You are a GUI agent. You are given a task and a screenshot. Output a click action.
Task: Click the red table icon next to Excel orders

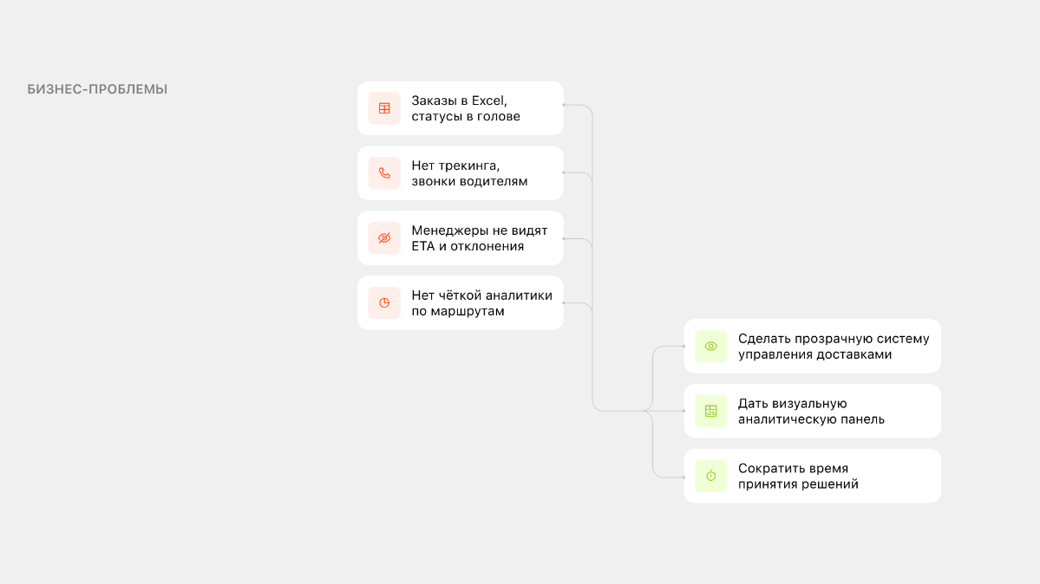(x=384, y=108)
